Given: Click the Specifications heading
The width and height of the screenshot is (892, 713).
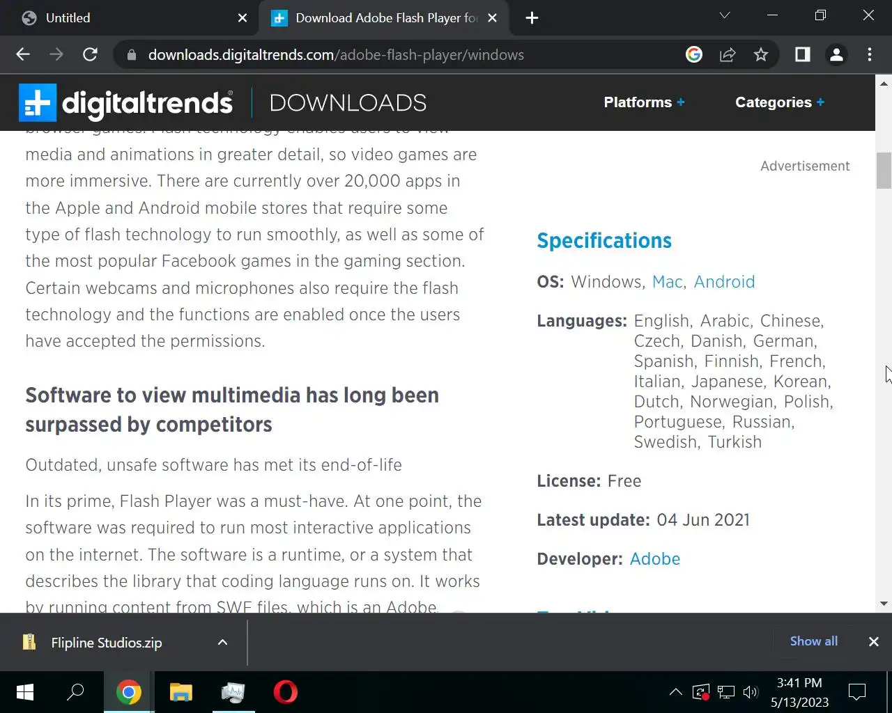Looking at the screenshot, I should coord(604,241).
